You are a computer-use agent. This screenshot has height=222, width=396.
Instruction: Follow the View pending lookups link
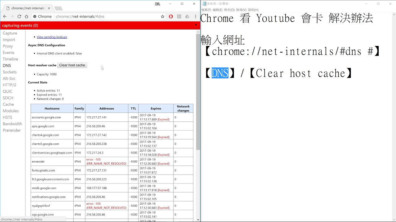coord(52,37)
